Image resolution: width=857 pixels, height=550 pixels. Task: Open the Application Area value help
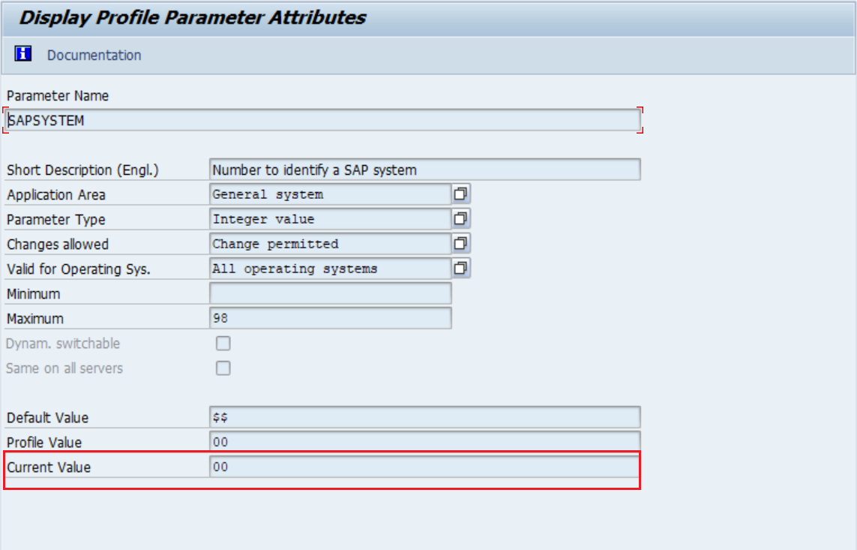click(x=463, y=194)
